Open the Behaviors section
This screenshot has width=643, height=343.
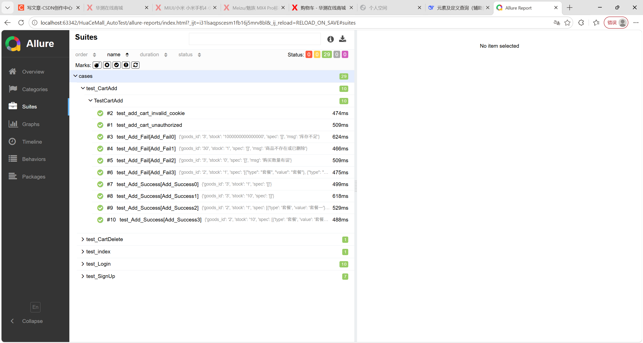pos(34,159)
